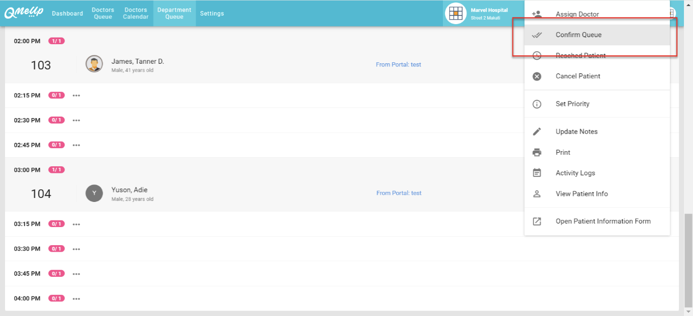
Task: Click Tanner James's patient avatar photo
Action: point(94,64)
